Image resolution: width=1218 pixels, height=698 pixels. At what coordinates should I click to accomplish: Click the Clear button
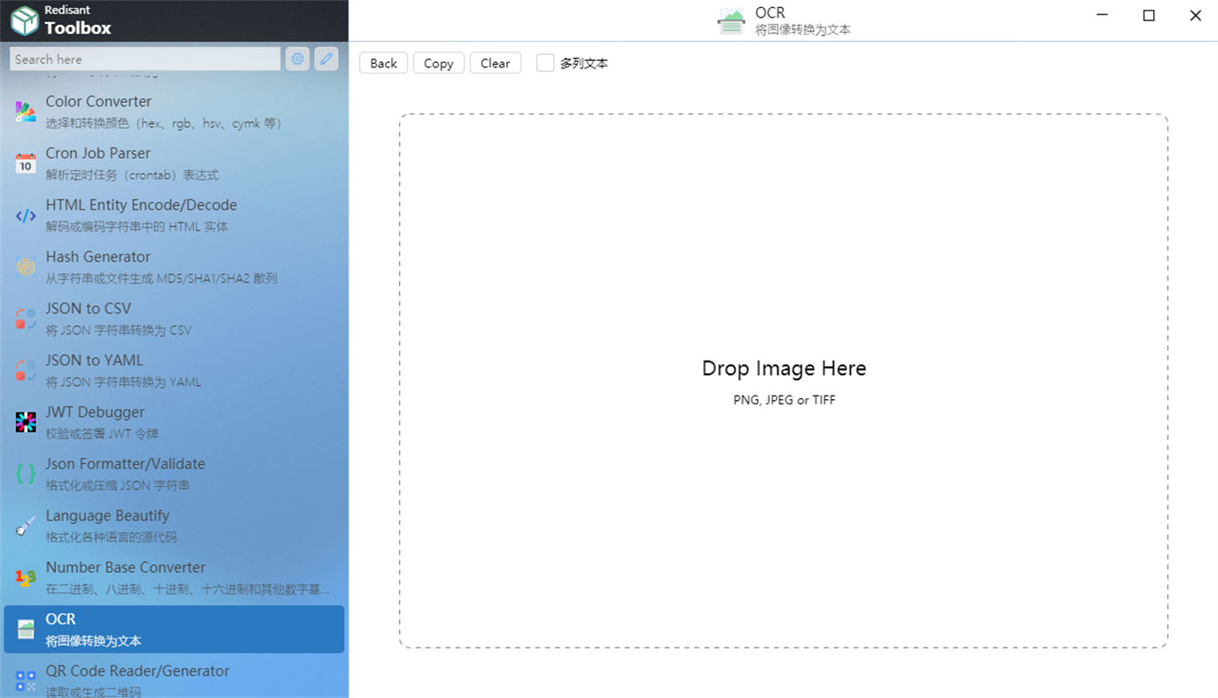pos(496,63)
